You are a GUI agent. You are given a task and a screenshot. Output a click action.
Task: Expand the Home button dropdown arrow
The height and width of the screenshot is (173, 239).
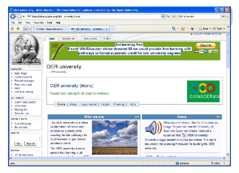click(178, 28)
